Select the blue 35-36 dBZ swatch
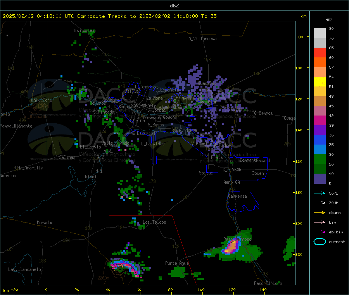This screenshot has width=349, height=295. (320, 140)
